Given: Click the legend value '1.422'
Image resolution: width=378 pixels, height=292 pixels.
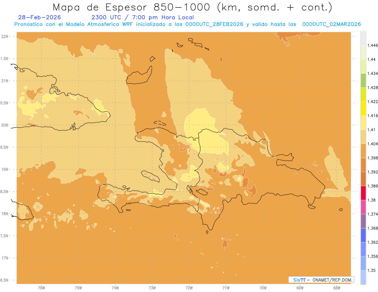Looking at the screenshot, I should point(372,101).
